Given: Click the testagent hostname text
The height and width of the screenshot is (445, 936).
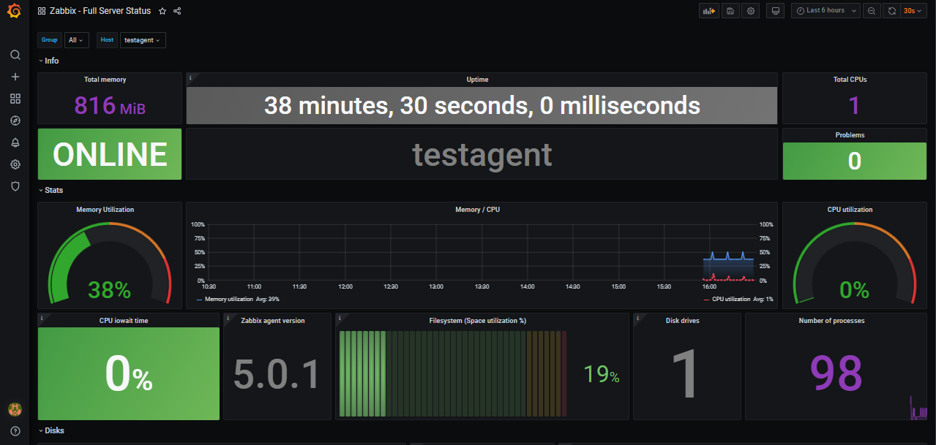Looking at the screenshot, I should point(482,154).
